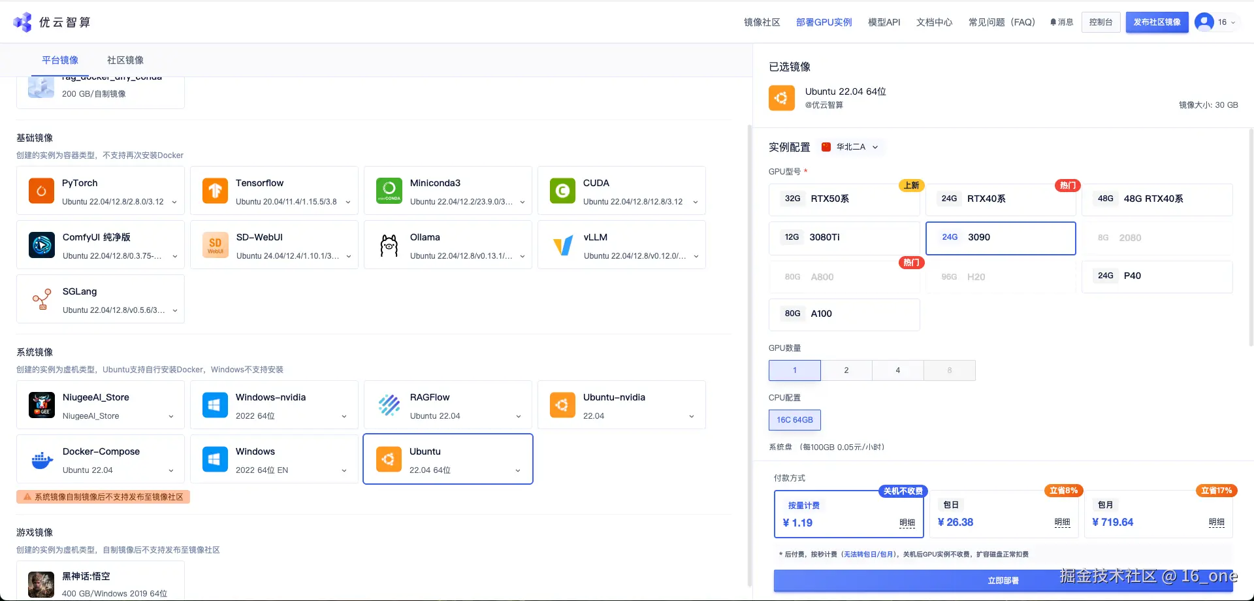
Task: Click the user avatar icon
Action: click(1204, 22)
